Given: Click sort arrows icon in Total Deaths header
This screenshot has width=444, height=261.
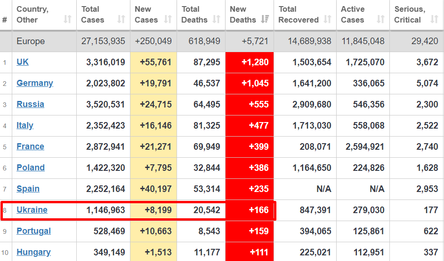Looking at the screenshot, I should point(216,20).
